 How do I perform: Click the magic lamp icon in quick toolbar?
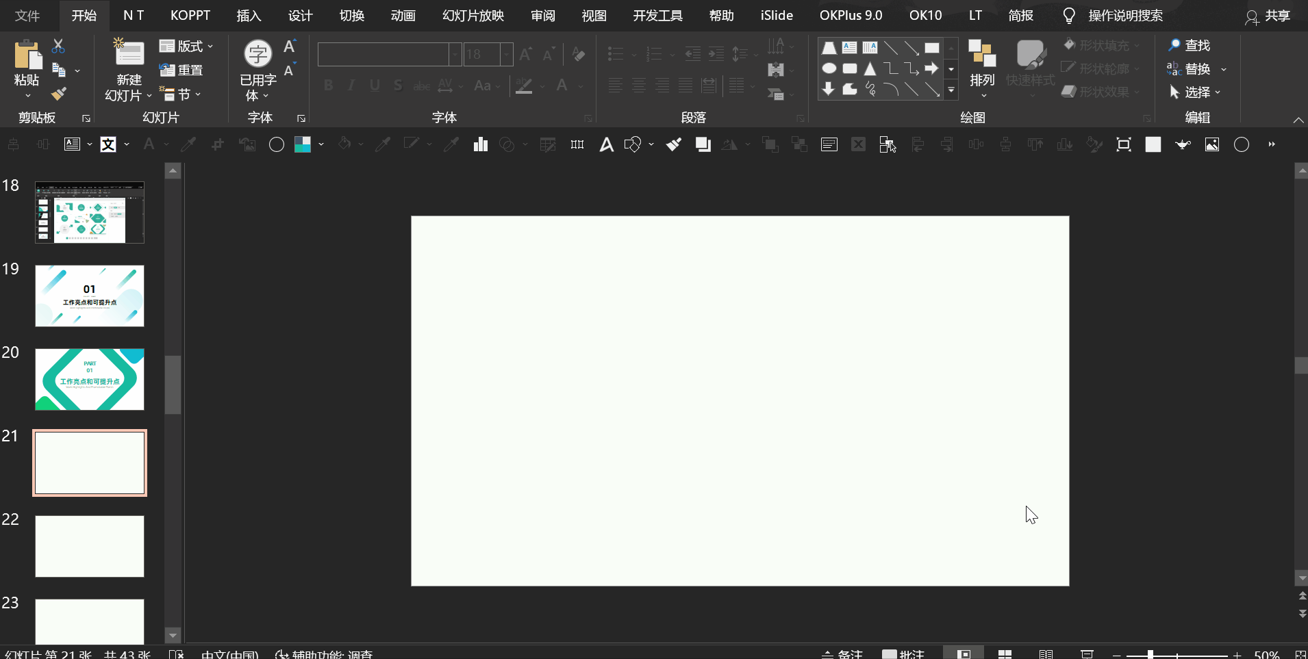[1183, 144]
